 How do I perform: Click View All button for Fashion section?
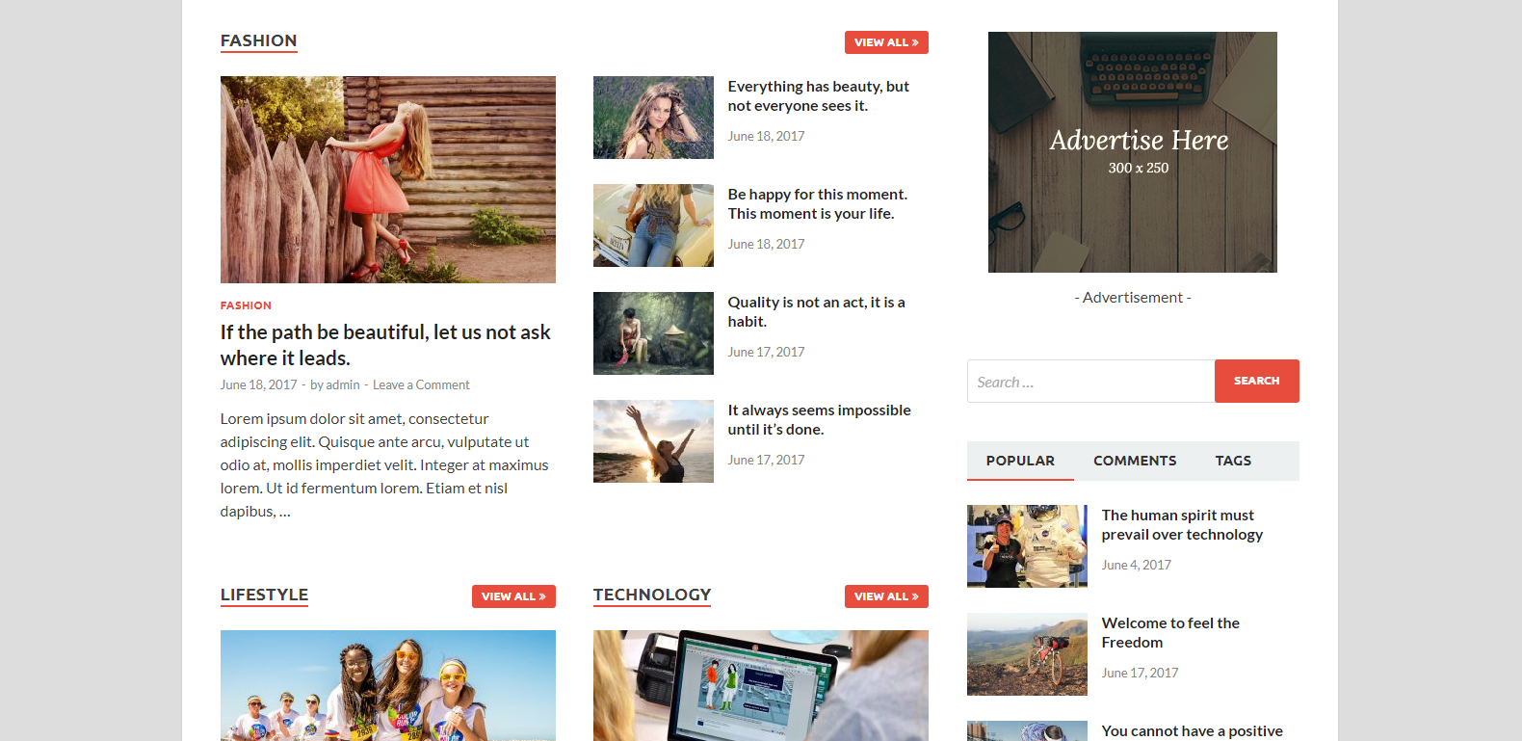coord(885,42)
